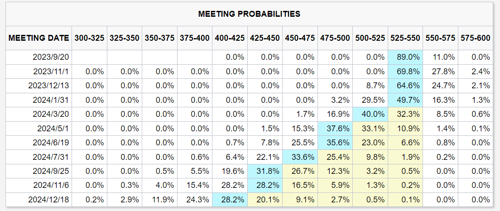The image size is (500, 211).
Task: Select the highlighted 69.8% cell
Action: 405,72
